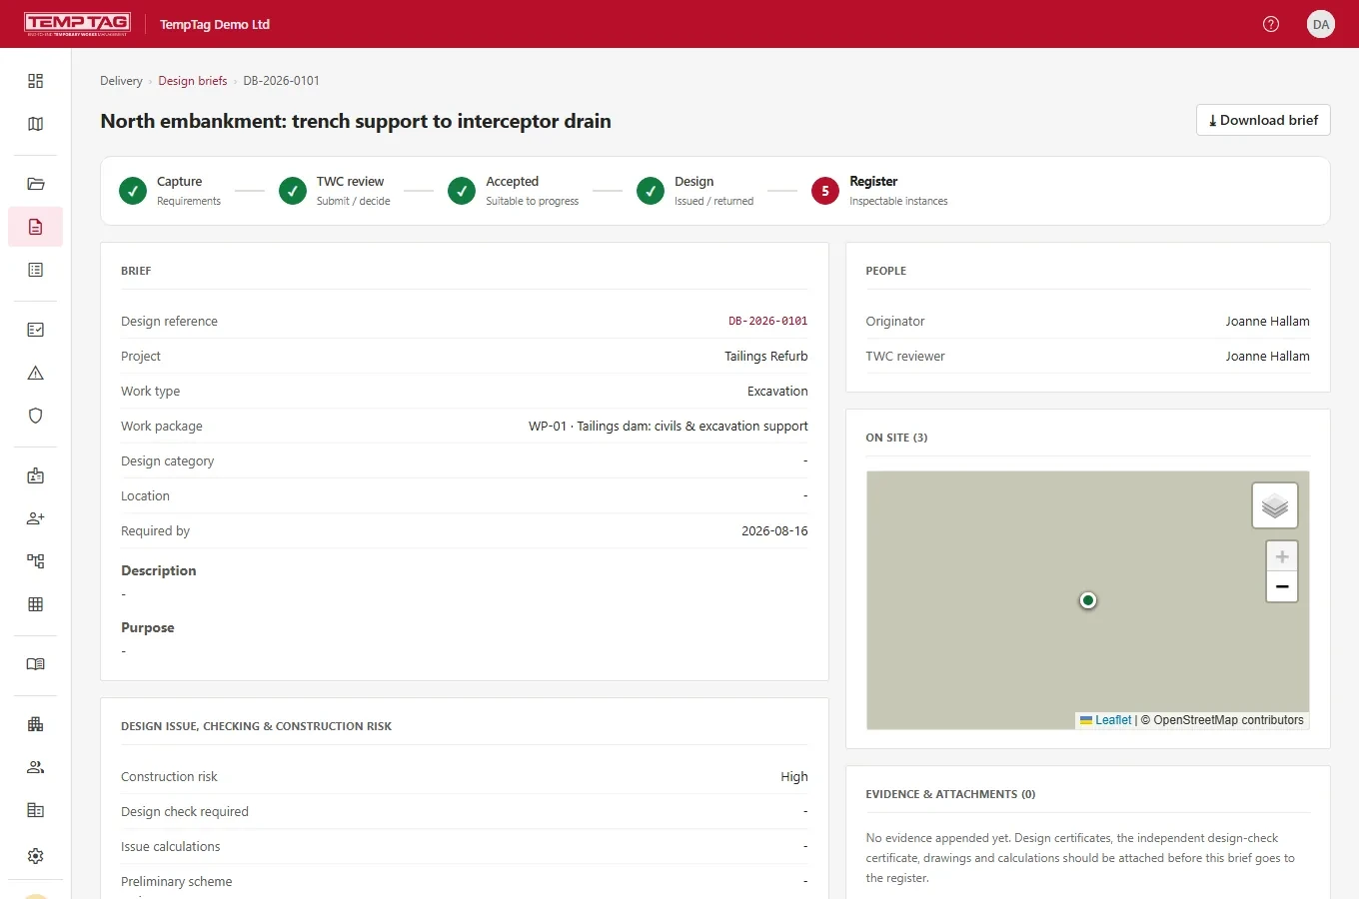
Task: Click the required-by date 2026-08-16
Action: click(774, 531)
